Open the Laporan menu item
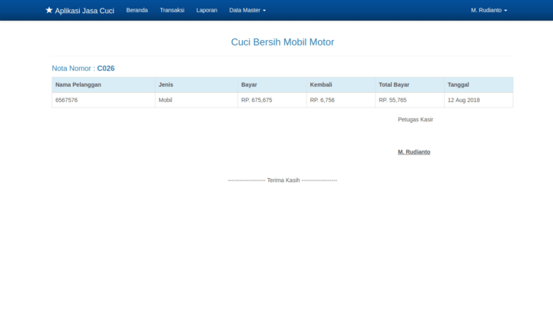Screen dimensions: 553x311 pos(207,11)
